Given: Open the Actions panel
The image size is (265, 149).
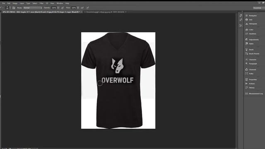Looking at the screenshot, I should [x=250, y=84].
